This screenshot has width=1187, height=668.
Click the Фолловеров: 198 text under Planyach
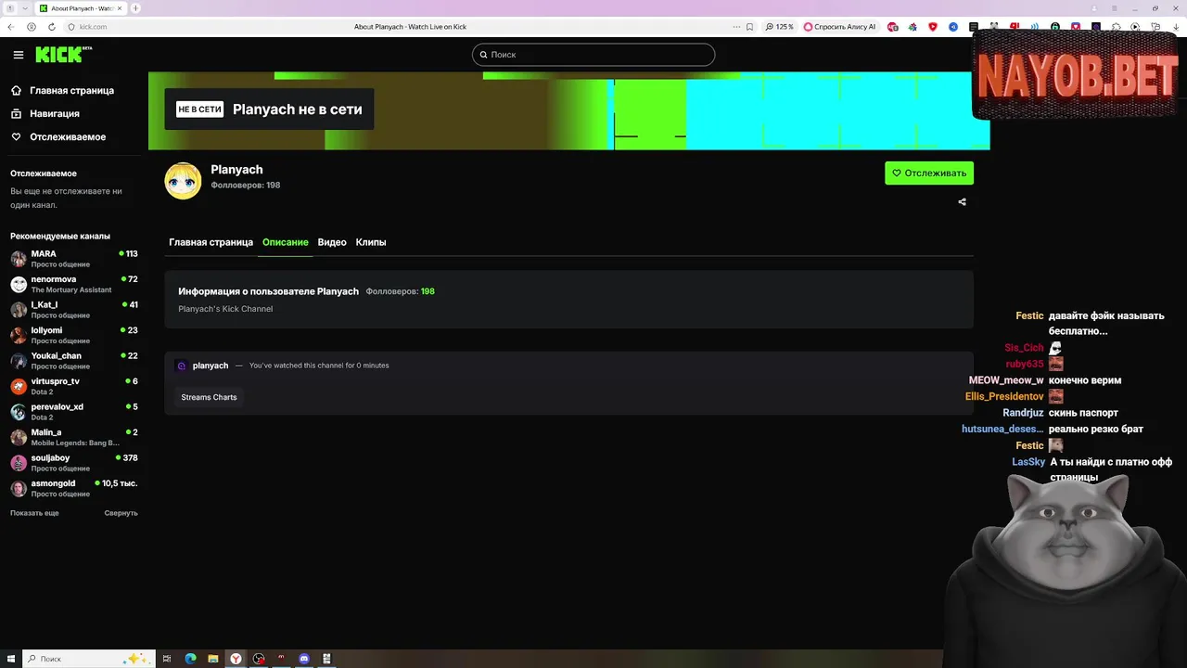(246, 186)
